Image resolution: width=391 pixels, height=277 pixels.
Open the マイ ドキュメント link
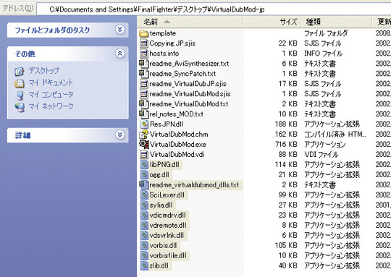tap(51, 82)
